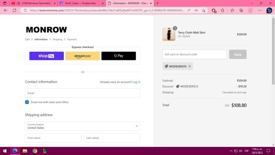
Task: Open File Explorer from taskbar
Action: pos(25,151)
